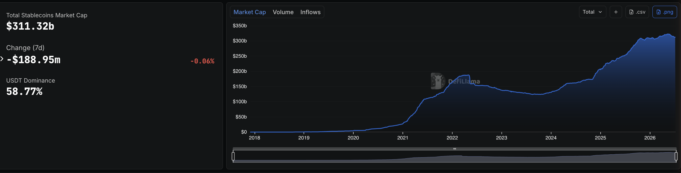Download chart data as .csv
This screenshot has height=173, width=681.
coord(637,12)
